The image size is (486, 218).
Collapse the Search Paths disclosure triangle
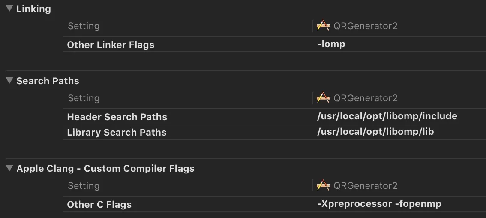[9, 80]
